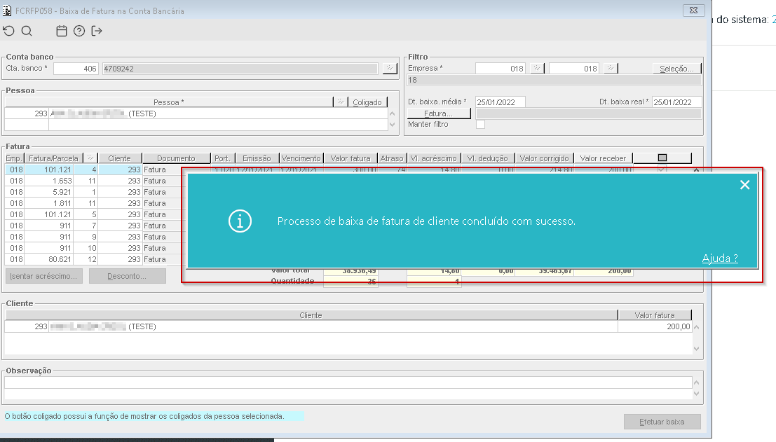Click the Observação text field

[348, 382]
